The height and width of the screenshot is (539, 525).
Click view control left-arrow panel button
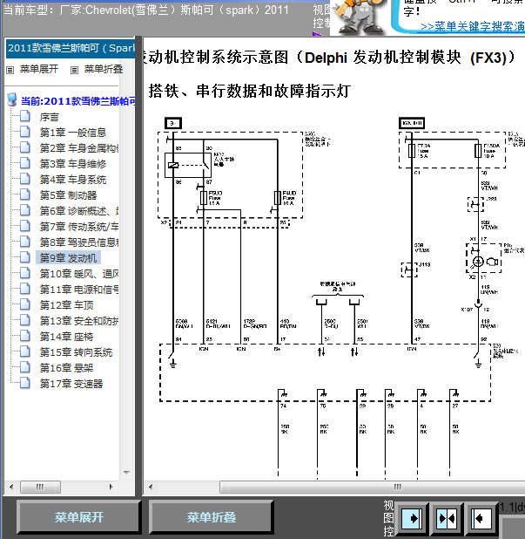[481, 518]
